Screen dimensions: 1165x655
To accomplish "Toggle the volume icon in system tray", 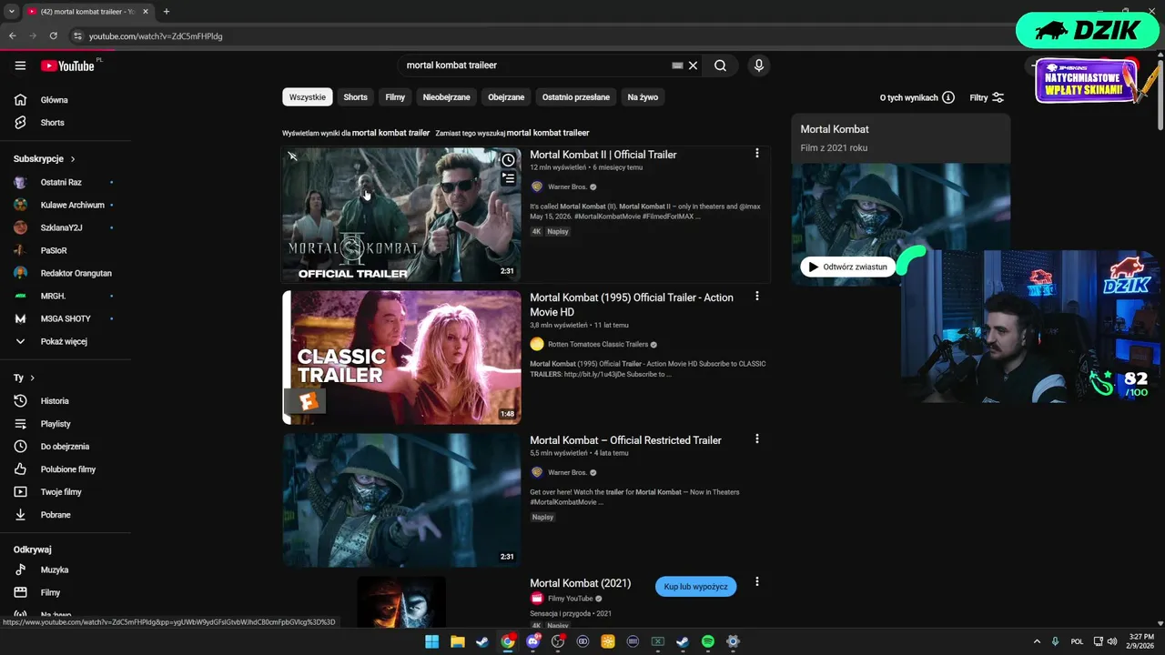I will [1111, 641].
